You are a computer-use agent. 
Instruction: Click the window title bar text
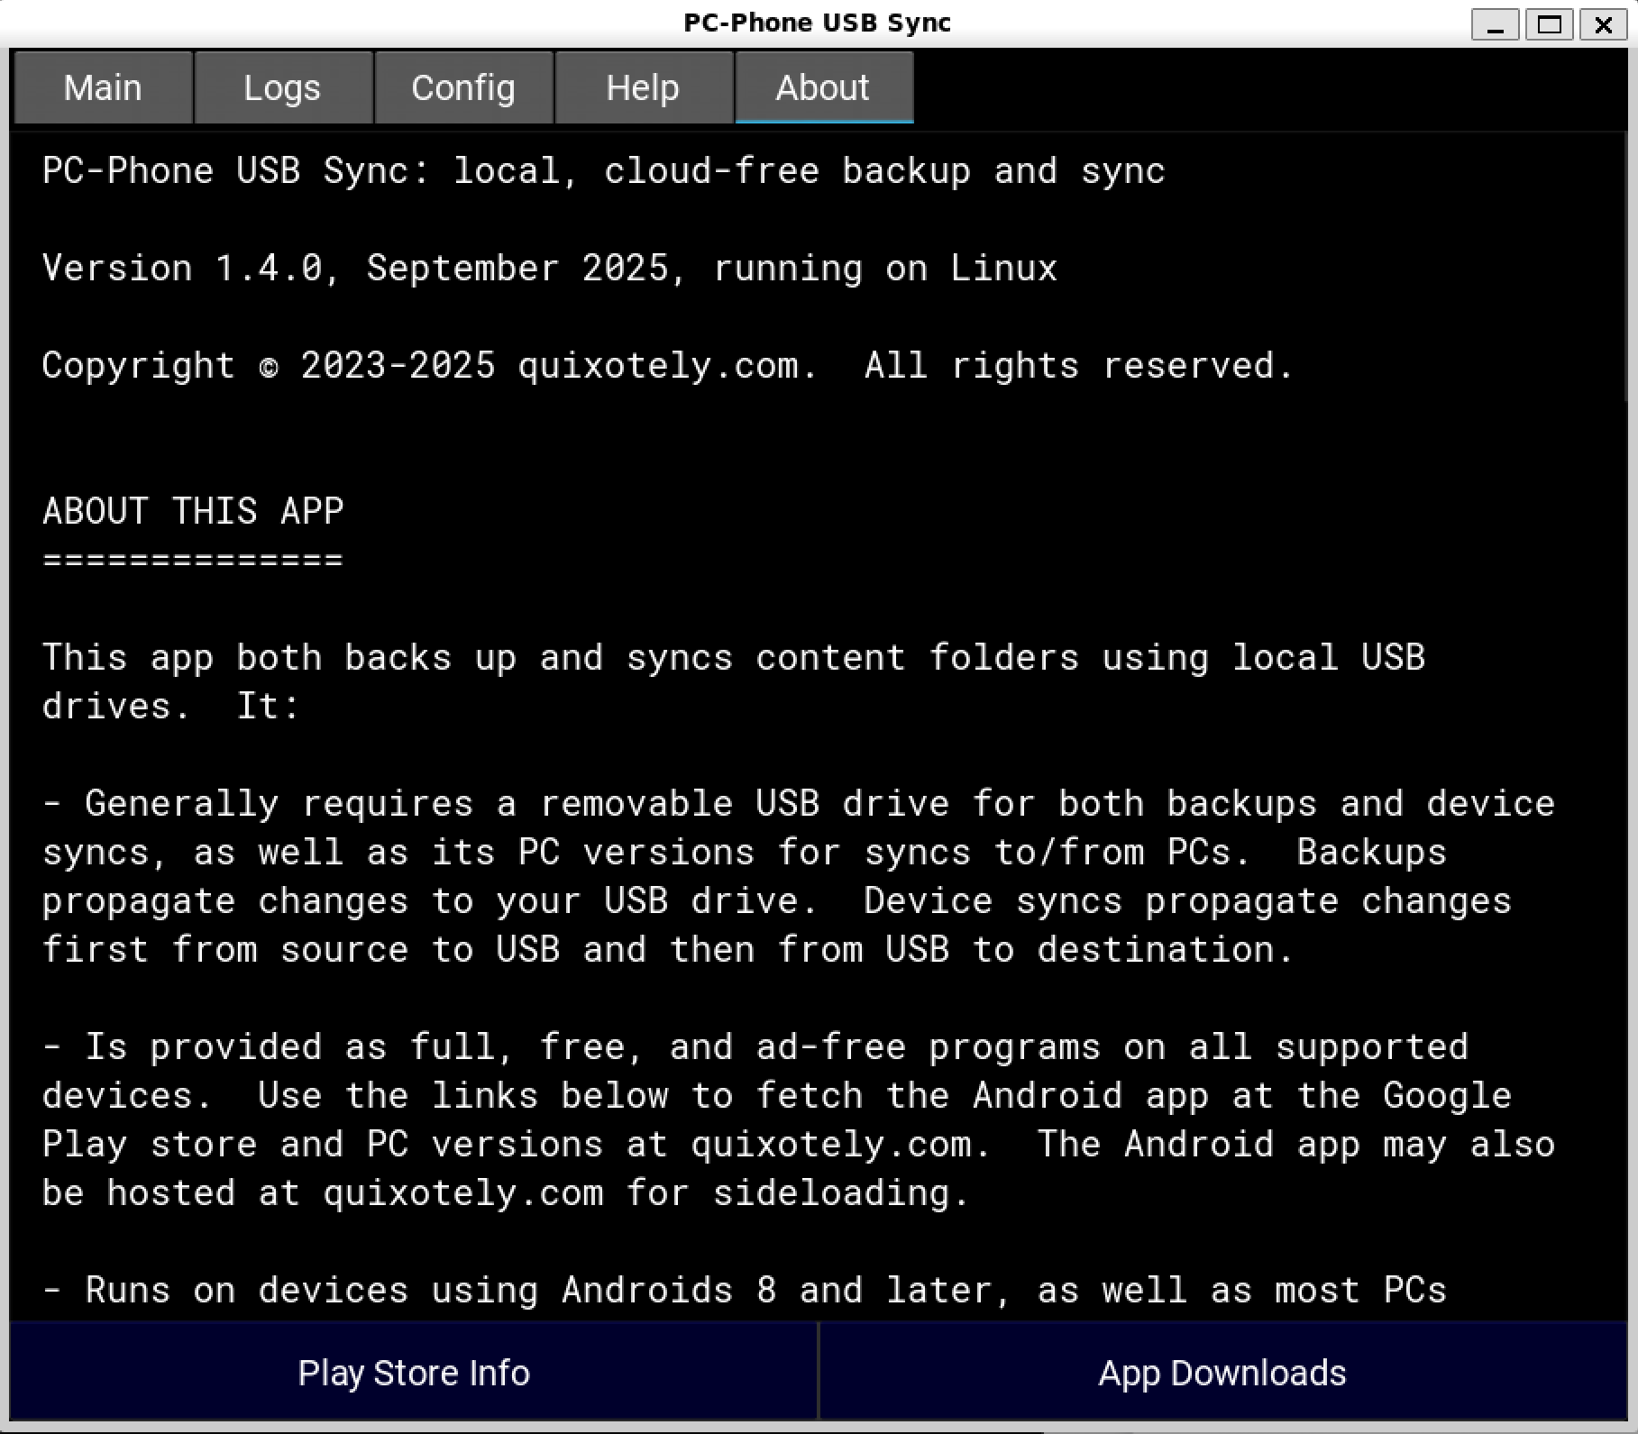(817, 23)
